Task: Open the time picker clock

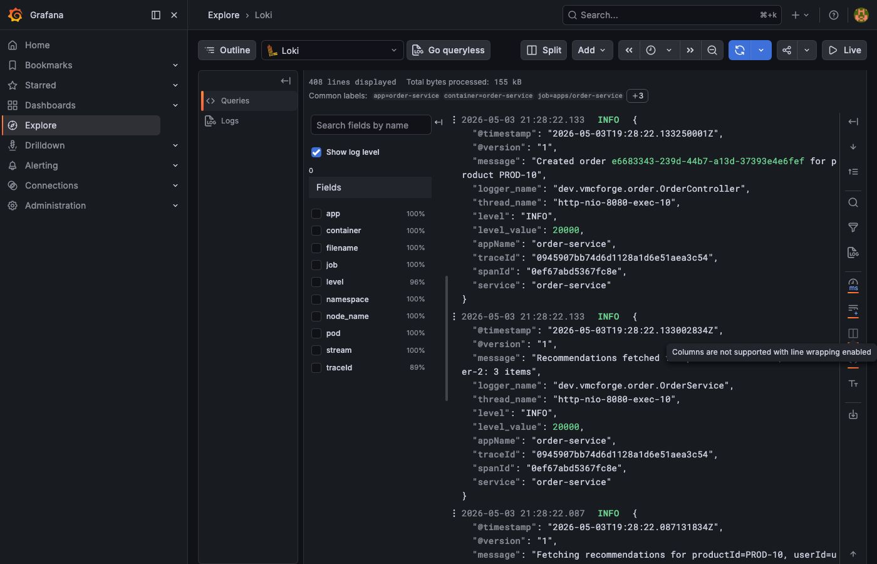Action: 651,50
